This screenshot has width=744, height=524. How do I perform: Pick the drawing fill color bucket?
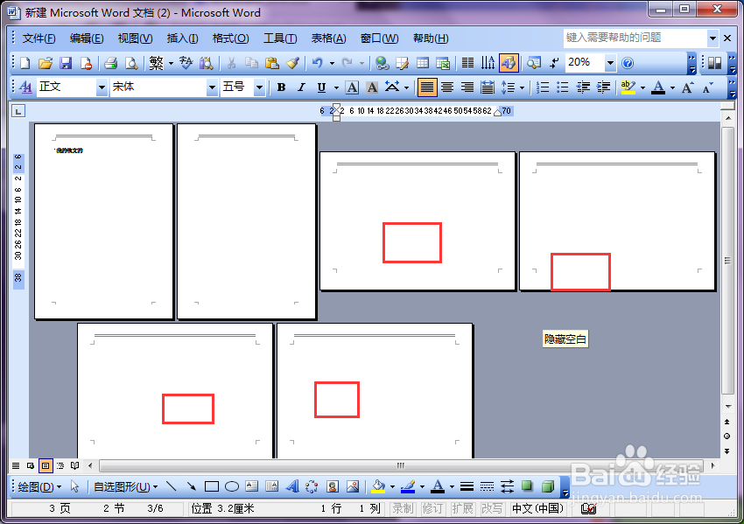coord(378,486)
